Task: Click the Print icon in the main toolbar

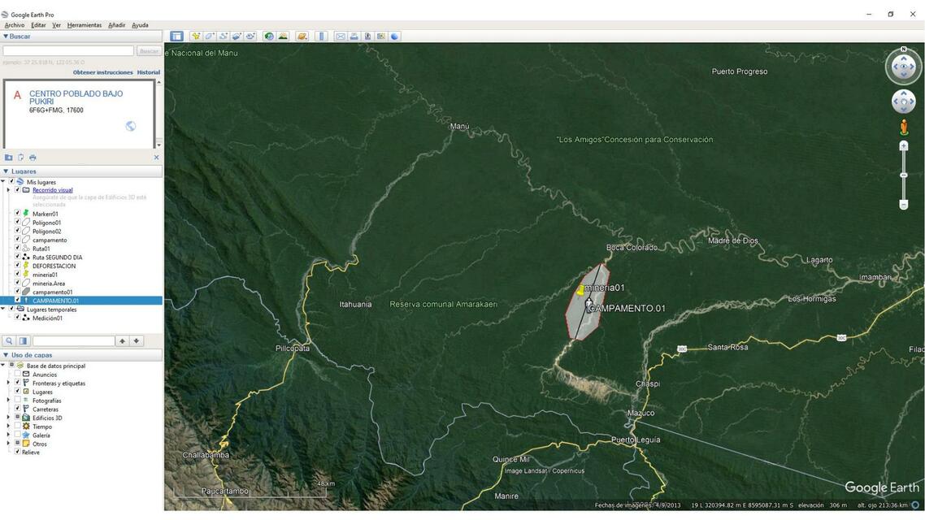Action: [354, 37]
